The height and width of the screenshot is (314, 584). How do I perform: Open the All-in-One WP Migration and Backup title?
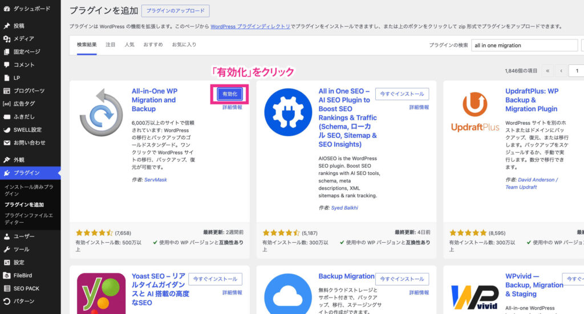(x=155, y=100)
